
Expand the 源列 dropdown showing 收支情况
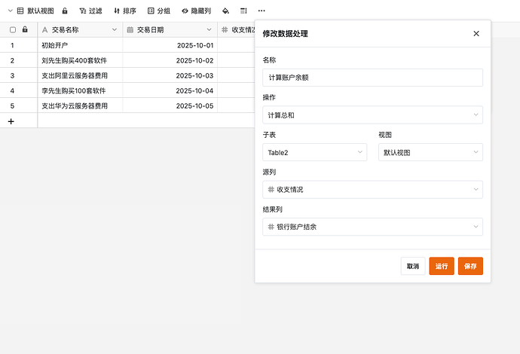pos(372,190)
